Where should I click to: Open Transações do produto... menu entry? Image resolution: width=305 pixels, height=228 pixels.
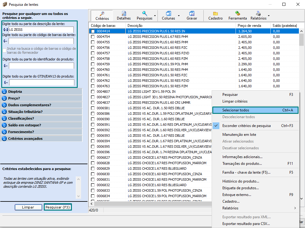point(255,164)
